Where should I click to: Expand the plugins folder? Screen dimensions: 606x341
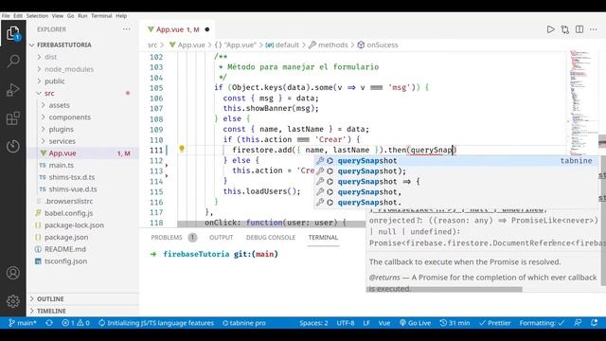click(83, 129)
